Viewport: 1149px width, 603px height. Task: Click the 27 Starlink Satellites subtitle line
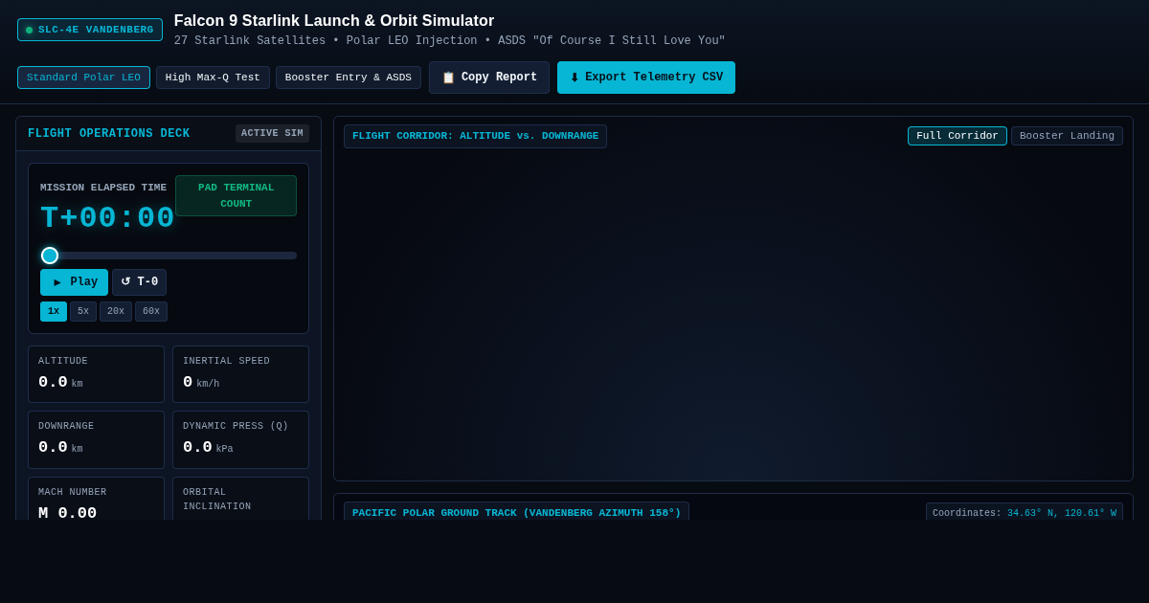pos(450,41)
